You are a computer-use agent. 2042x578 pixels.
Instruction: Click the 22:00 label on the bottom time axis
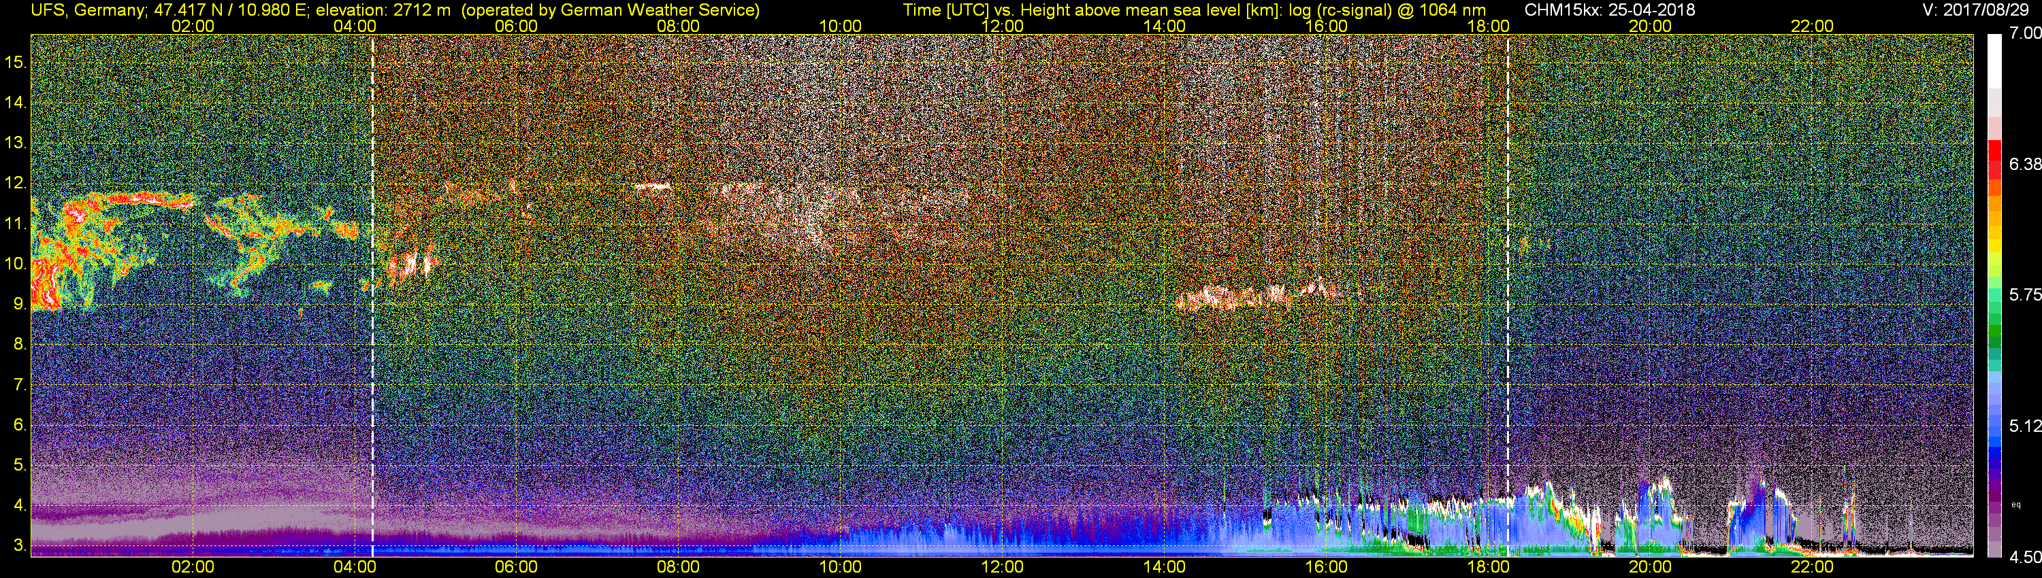pyautogui.click(x=1812, y=567)
